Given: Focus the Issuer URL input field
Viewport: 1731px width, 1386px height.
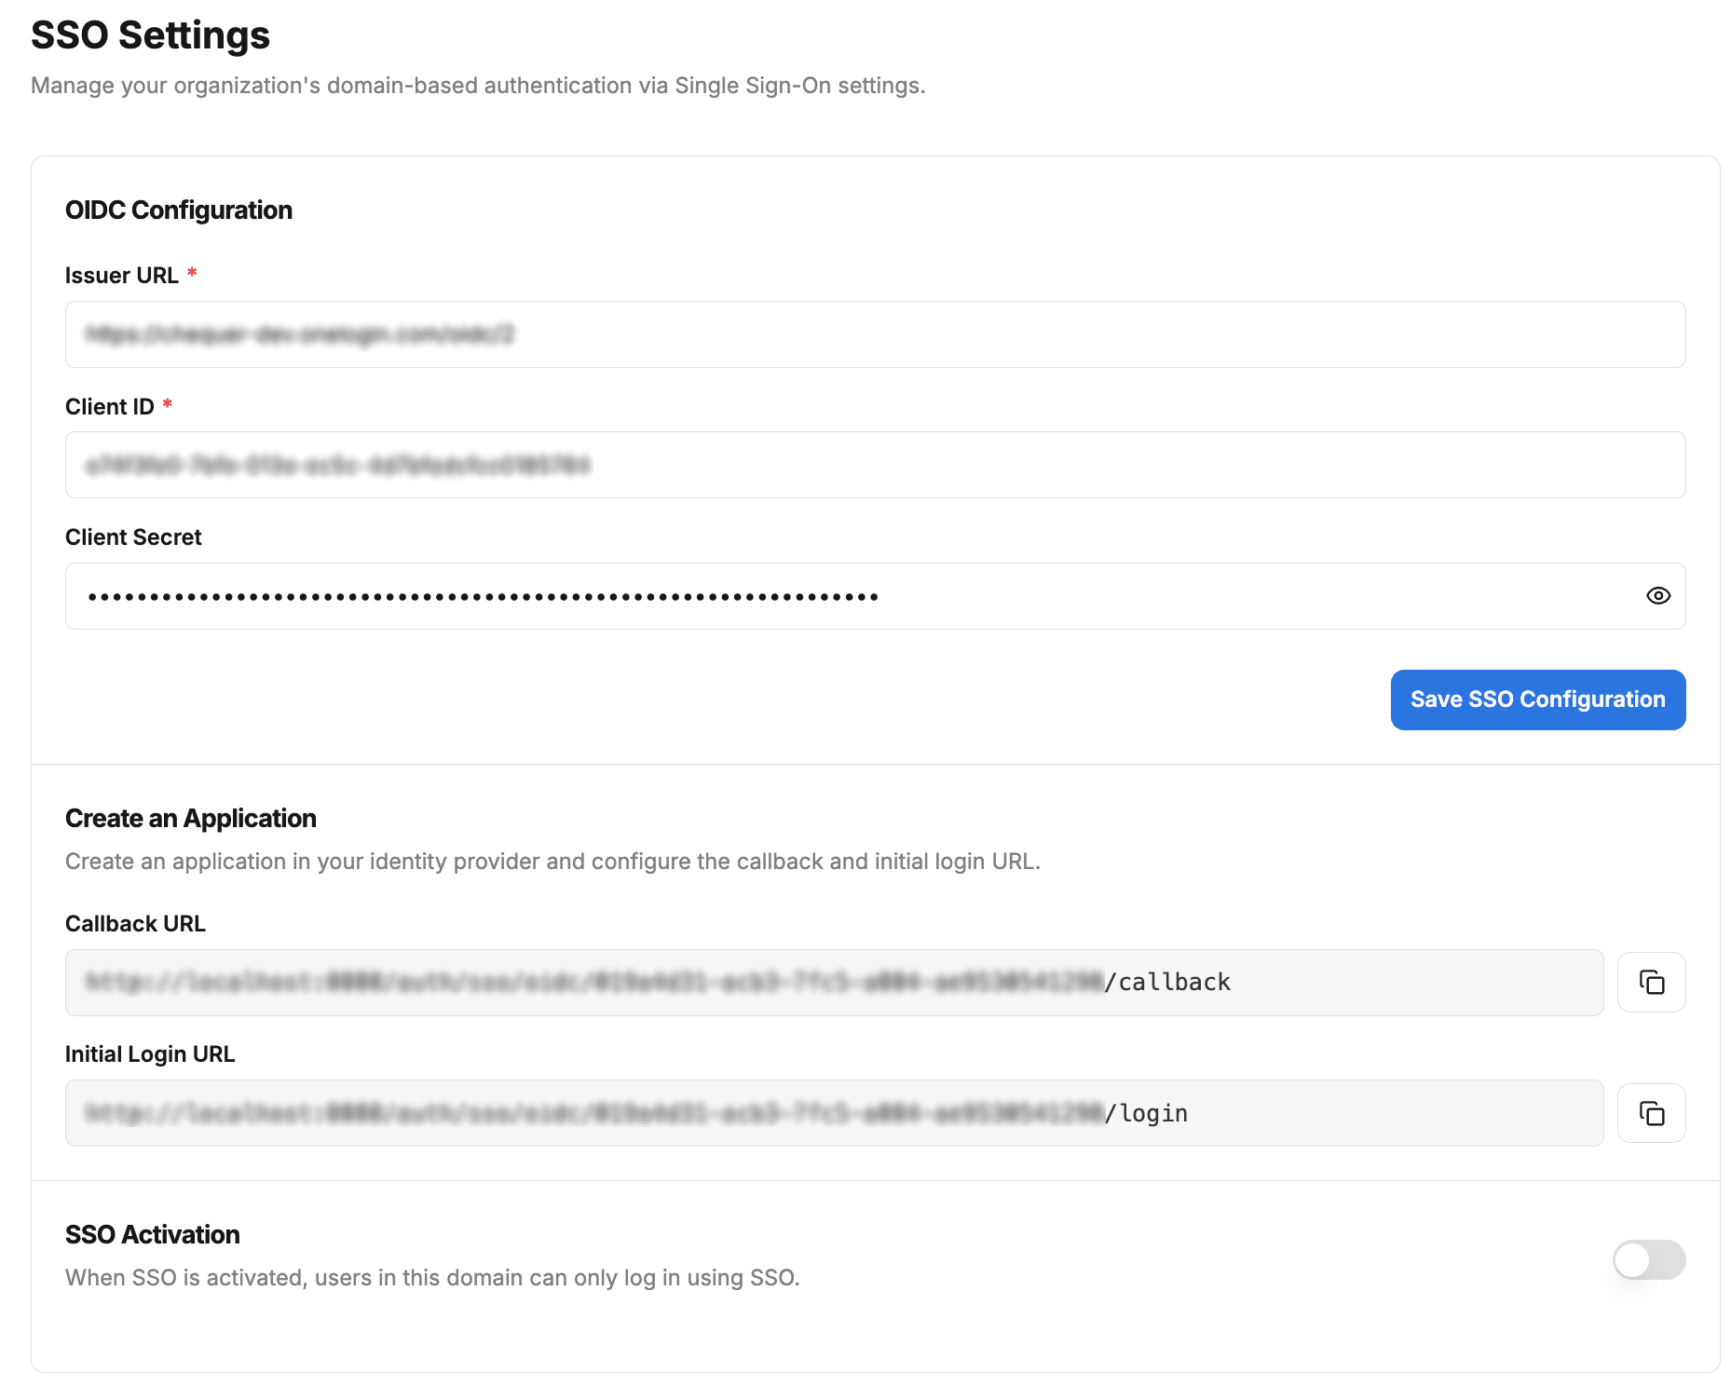Looking at the screenshot, I should (874, 334).
